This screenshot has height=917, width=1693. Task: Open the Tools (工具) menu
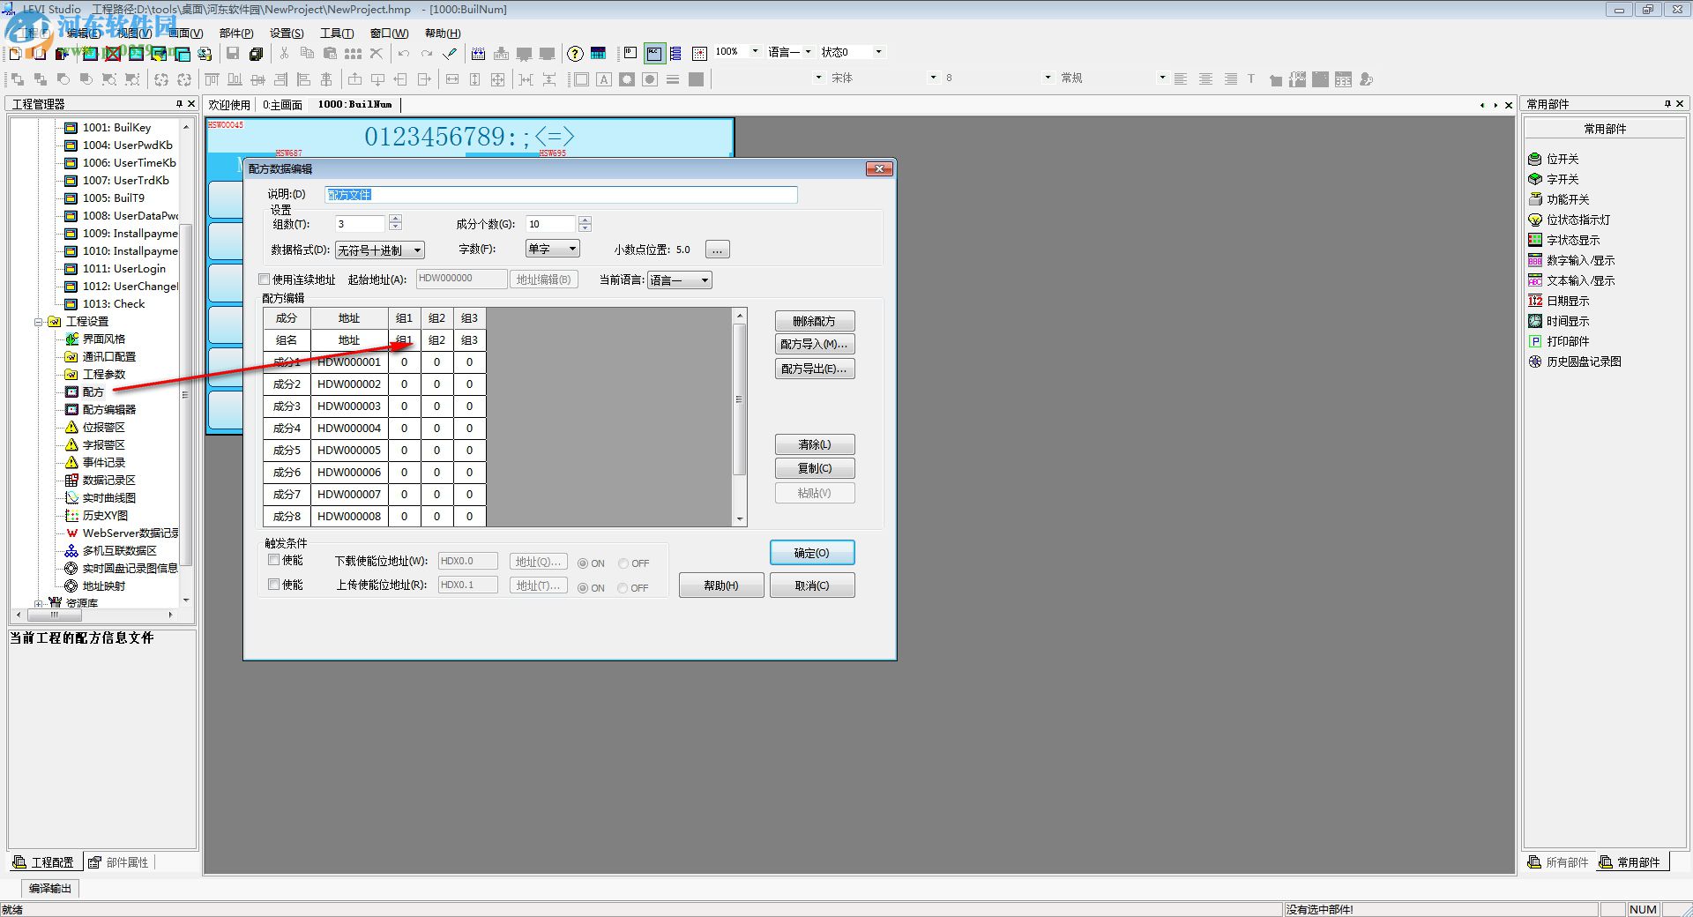pos(337,34)
